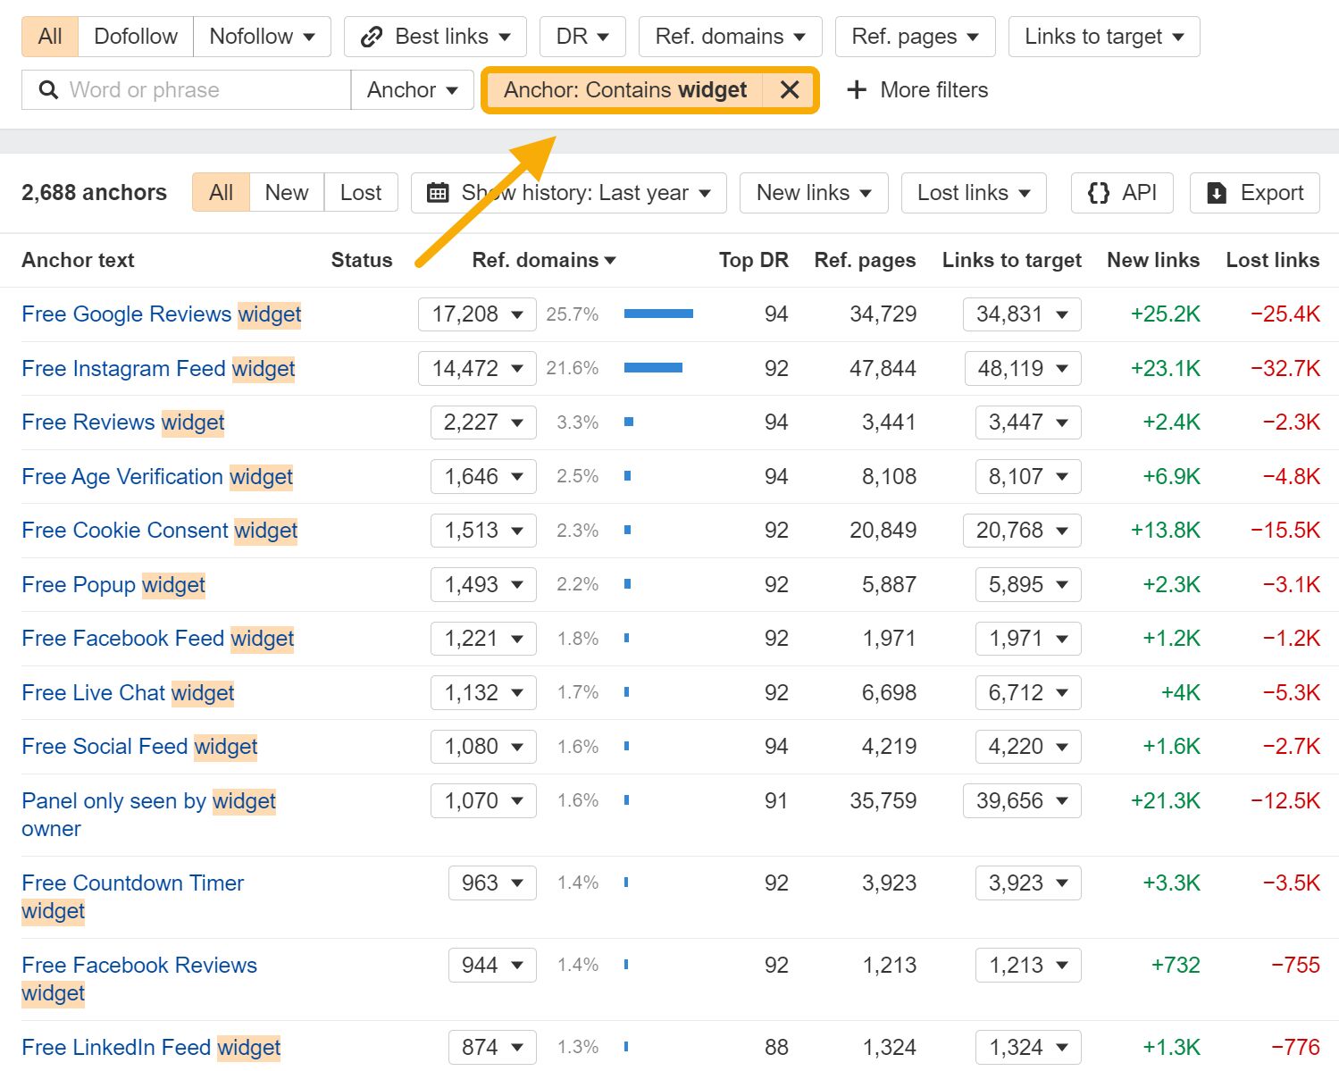This screenshot has width=1339, height=1071.
Task: Click the curly braces API icon
Action: click(x=1098, y=192)
